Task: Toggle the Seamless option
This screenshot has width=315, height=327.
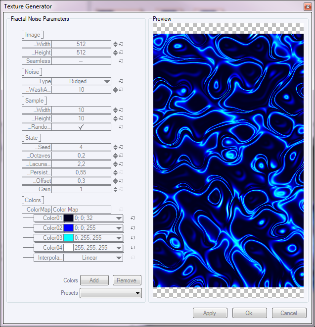Action: click(81, 61)
